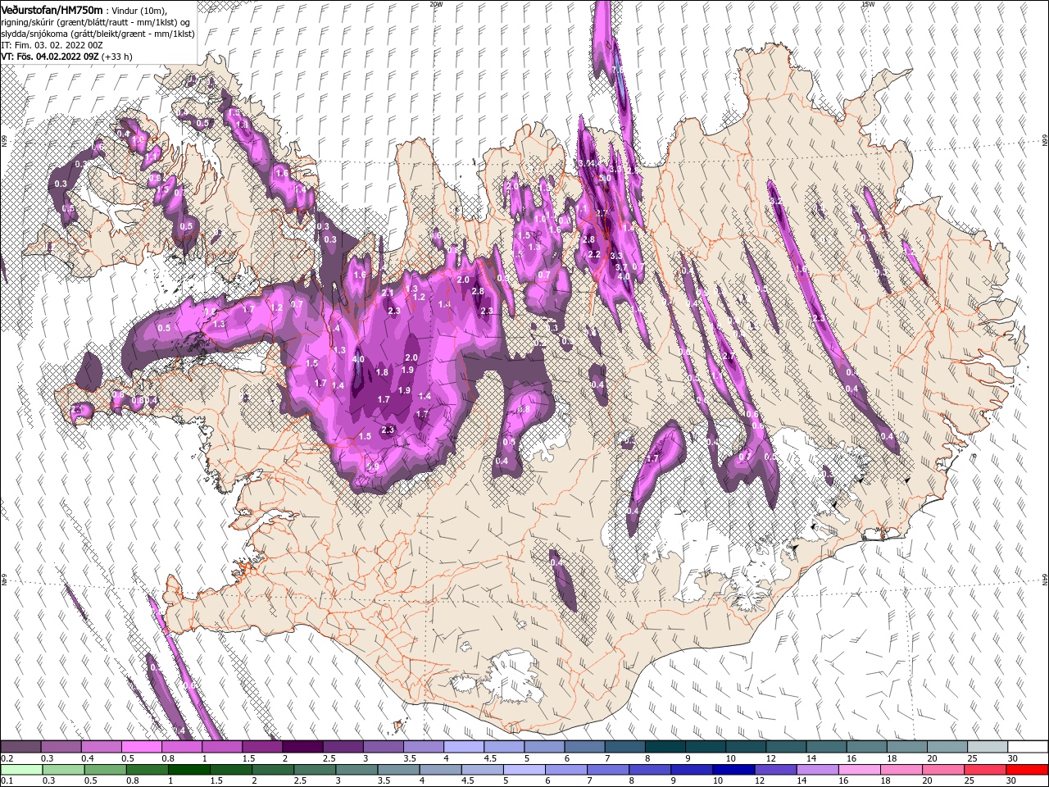The height and width of the screenshot is (787, 1049).
Task: Pick the 0.2 swatch in upper snow legend
Action: click(20, 747)
